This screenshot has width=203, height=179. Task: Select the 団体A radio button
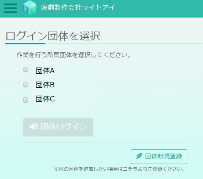(x=26, y=69)
